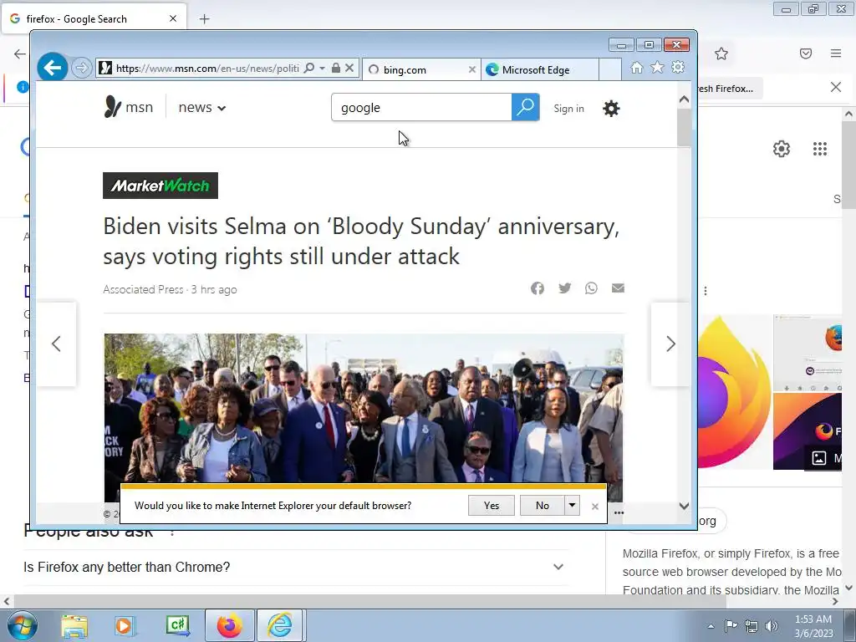Switch to the bing.com tab
The height and width of the screenshot is (642, 856).
(x=421, y=70)
